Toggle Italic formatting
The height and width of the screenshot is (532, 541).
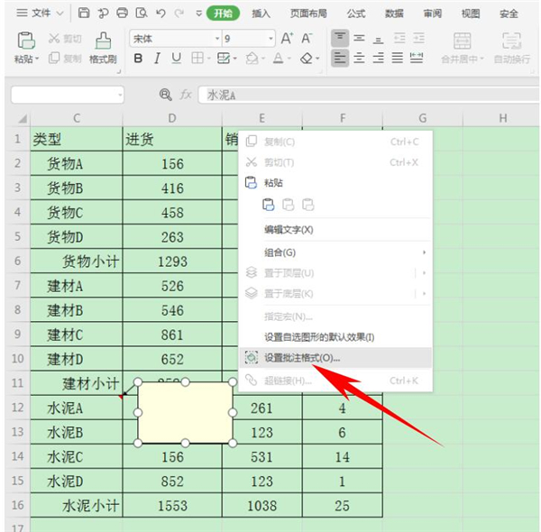[157, 59]
